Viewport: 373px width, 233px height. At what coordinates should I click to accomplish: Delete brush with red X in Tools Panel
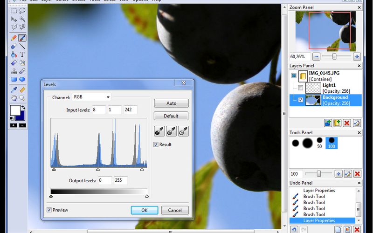point(357,174)
